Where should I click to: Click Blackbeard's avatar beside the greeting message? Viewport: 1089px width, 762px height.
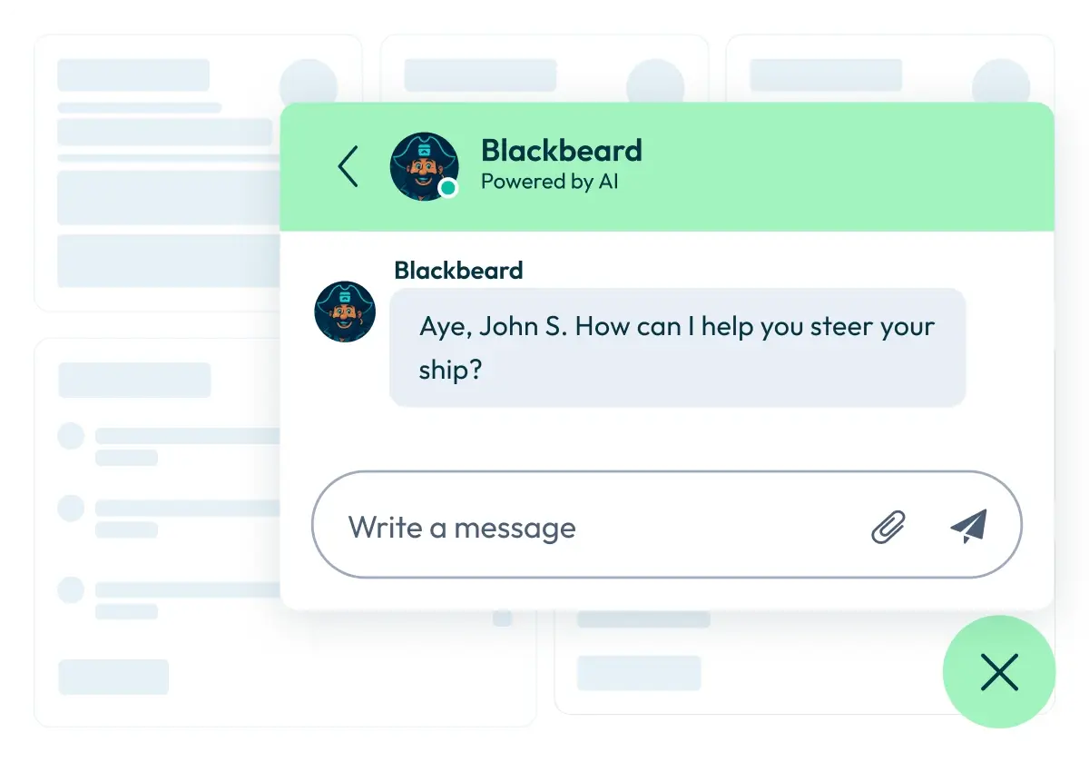(345, 312)
